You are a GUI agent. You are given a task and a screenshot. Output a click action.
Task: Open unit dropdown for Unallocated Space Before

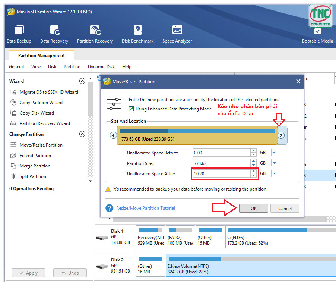(x=274, y=153)
